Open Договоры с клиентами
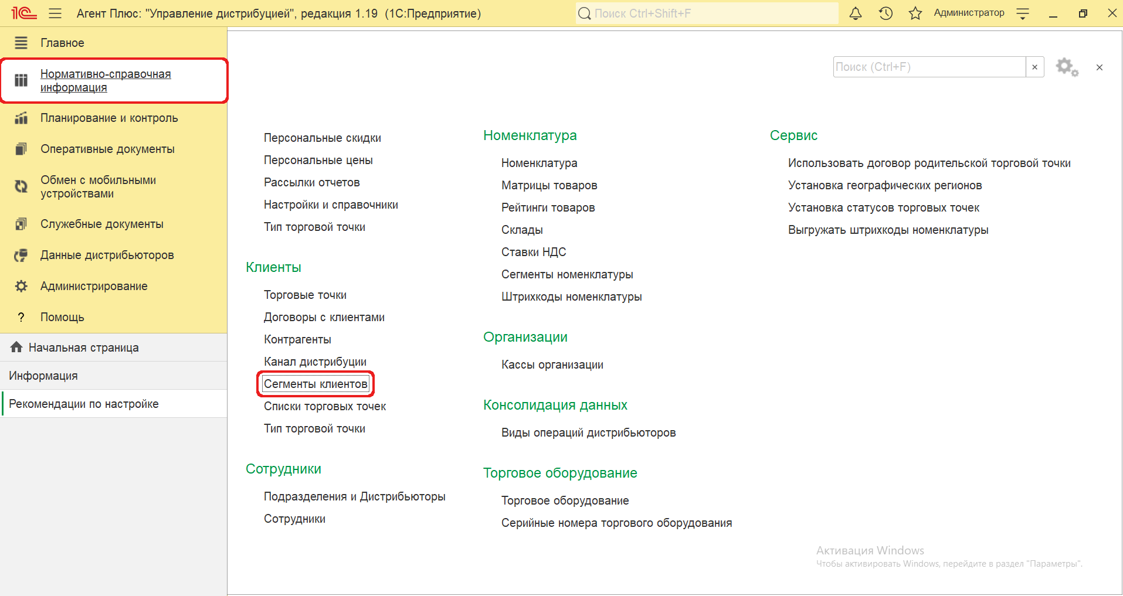Screen dimensions: 1123x596 tap(324, 317)
